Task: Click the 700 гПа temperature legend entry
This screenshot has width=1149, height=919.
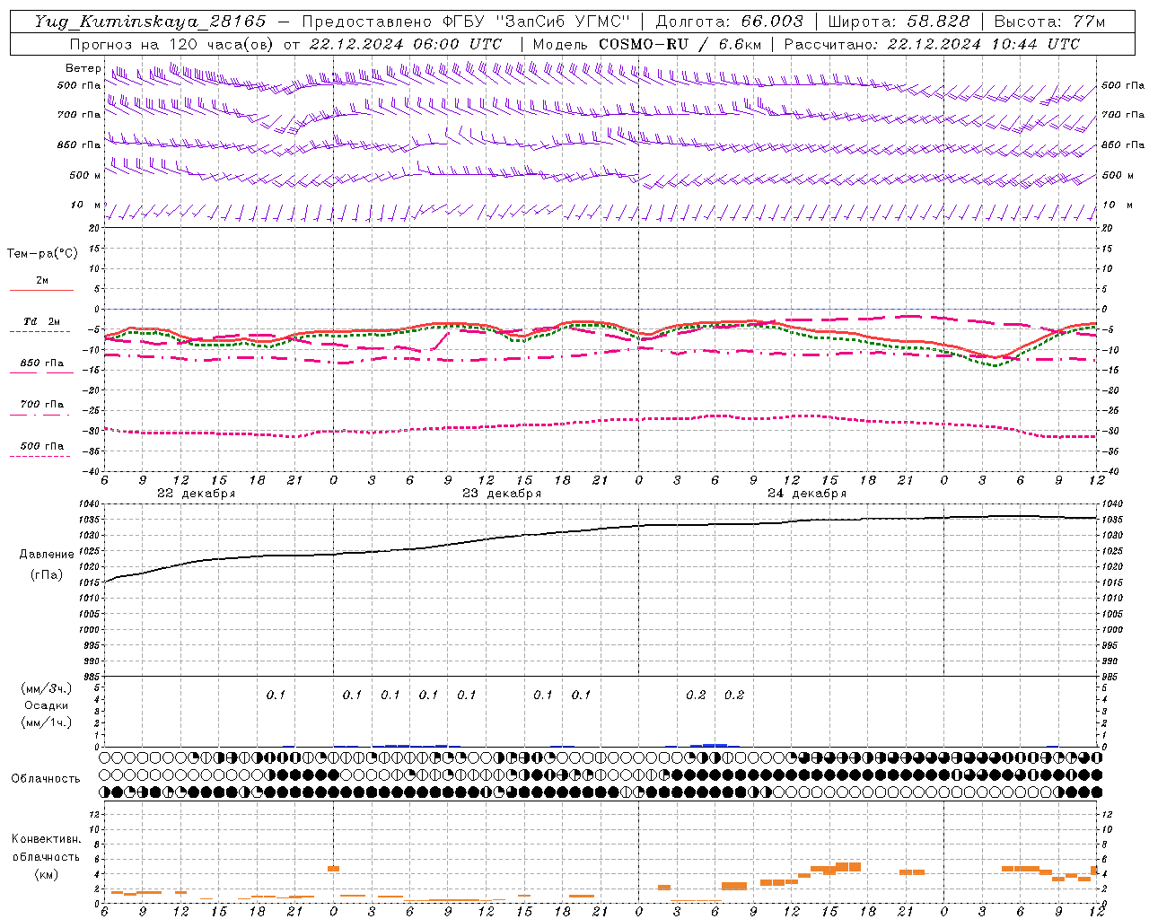Action: click(x=42, y=405)
